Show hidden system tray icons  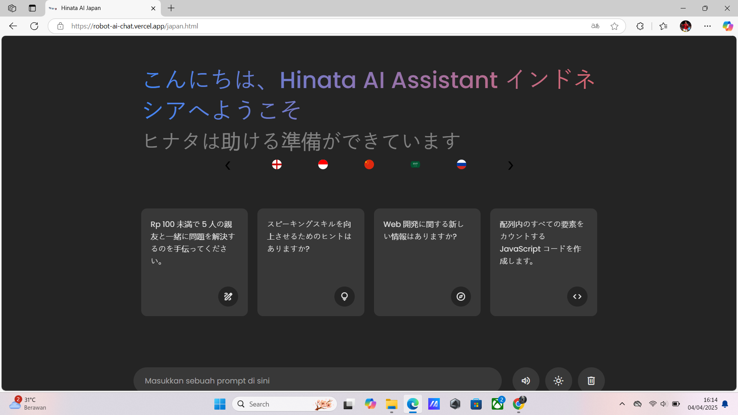pos(622,404)
